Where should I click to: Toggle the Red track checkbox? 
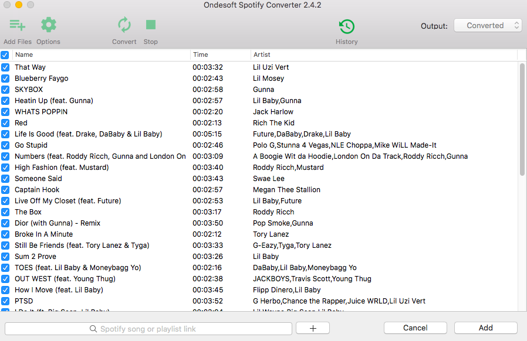5,123
